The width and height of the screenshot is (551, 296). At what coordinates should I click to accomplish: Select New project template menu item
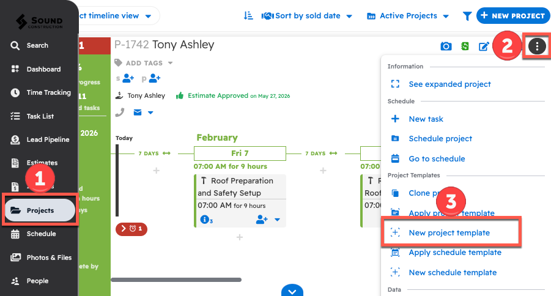[449, 233]
